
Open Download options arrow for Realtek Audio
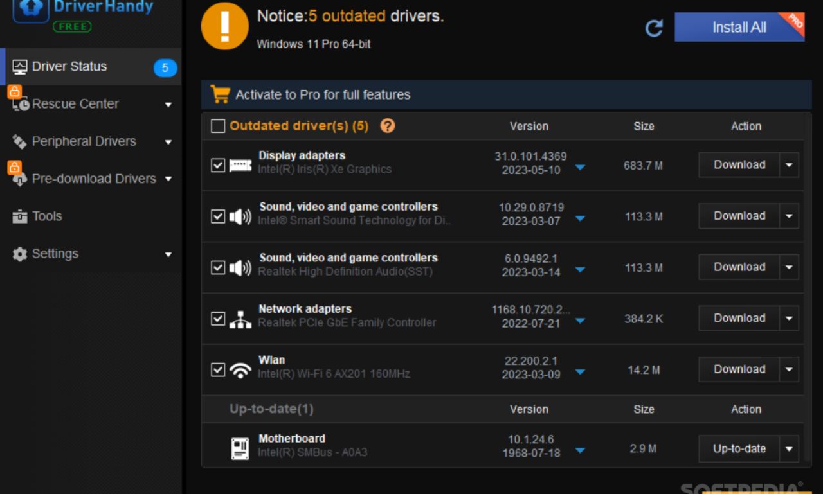[x=790, y=267]
